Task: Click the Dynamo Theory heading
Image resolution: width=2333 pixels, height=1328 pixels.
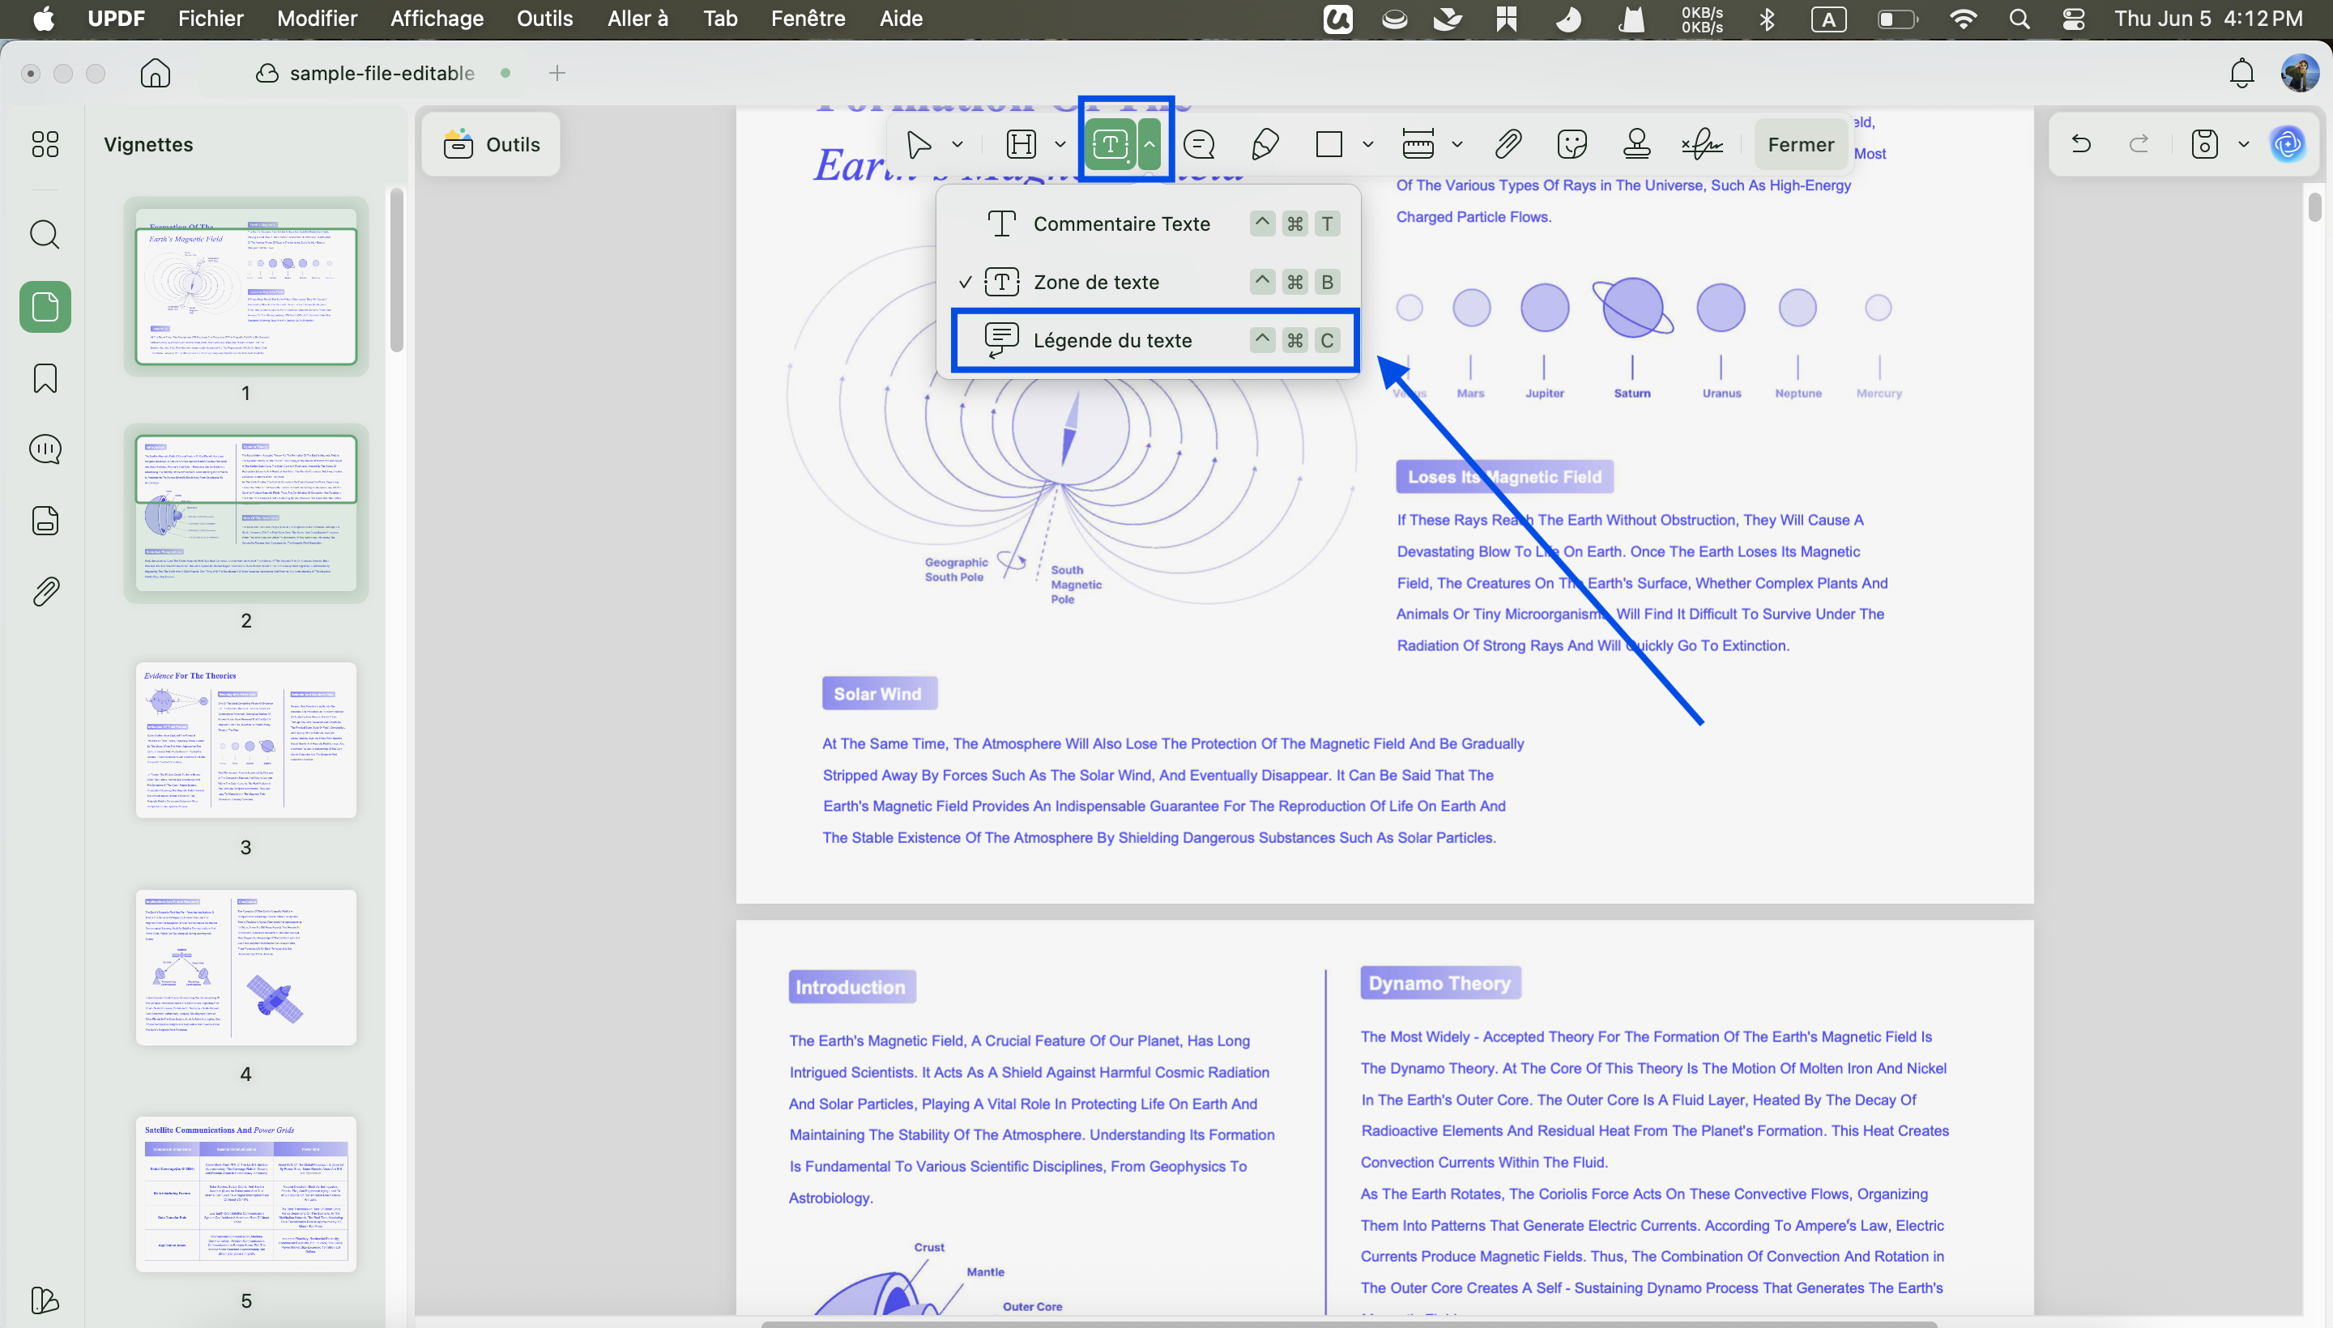Action: [x=1439, y=983]
